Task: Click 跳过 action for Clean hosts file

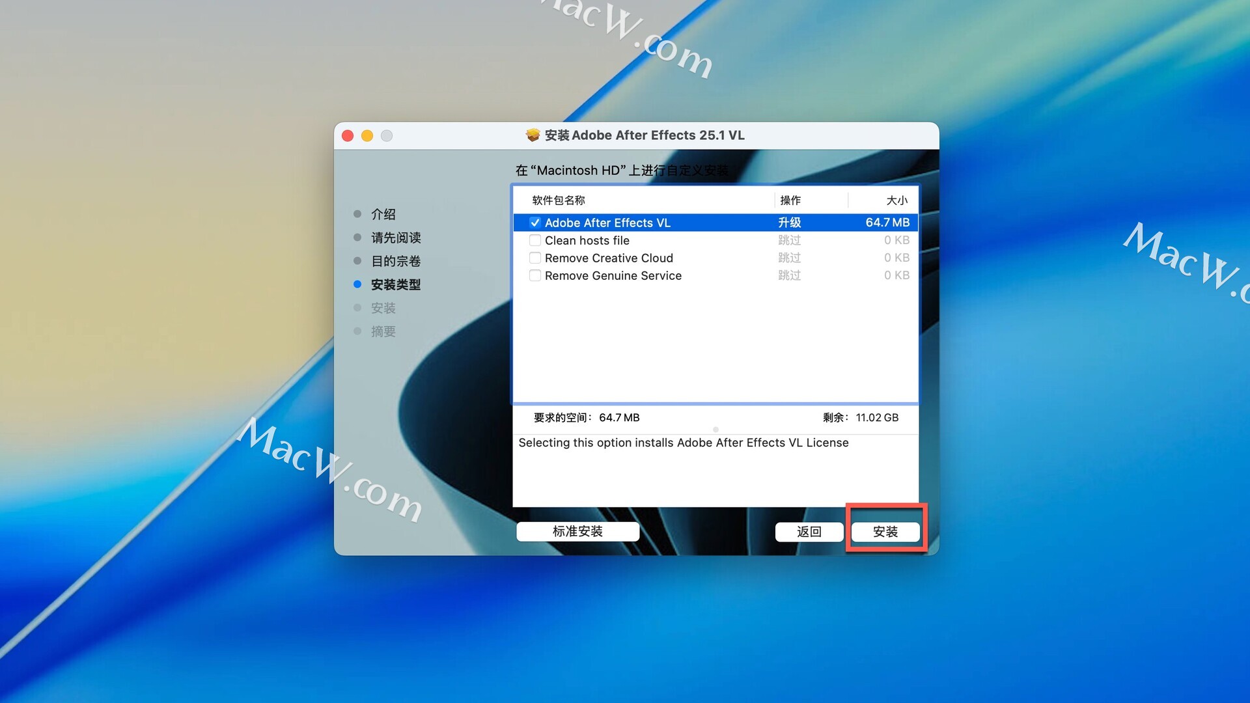Action: (790, 240)
